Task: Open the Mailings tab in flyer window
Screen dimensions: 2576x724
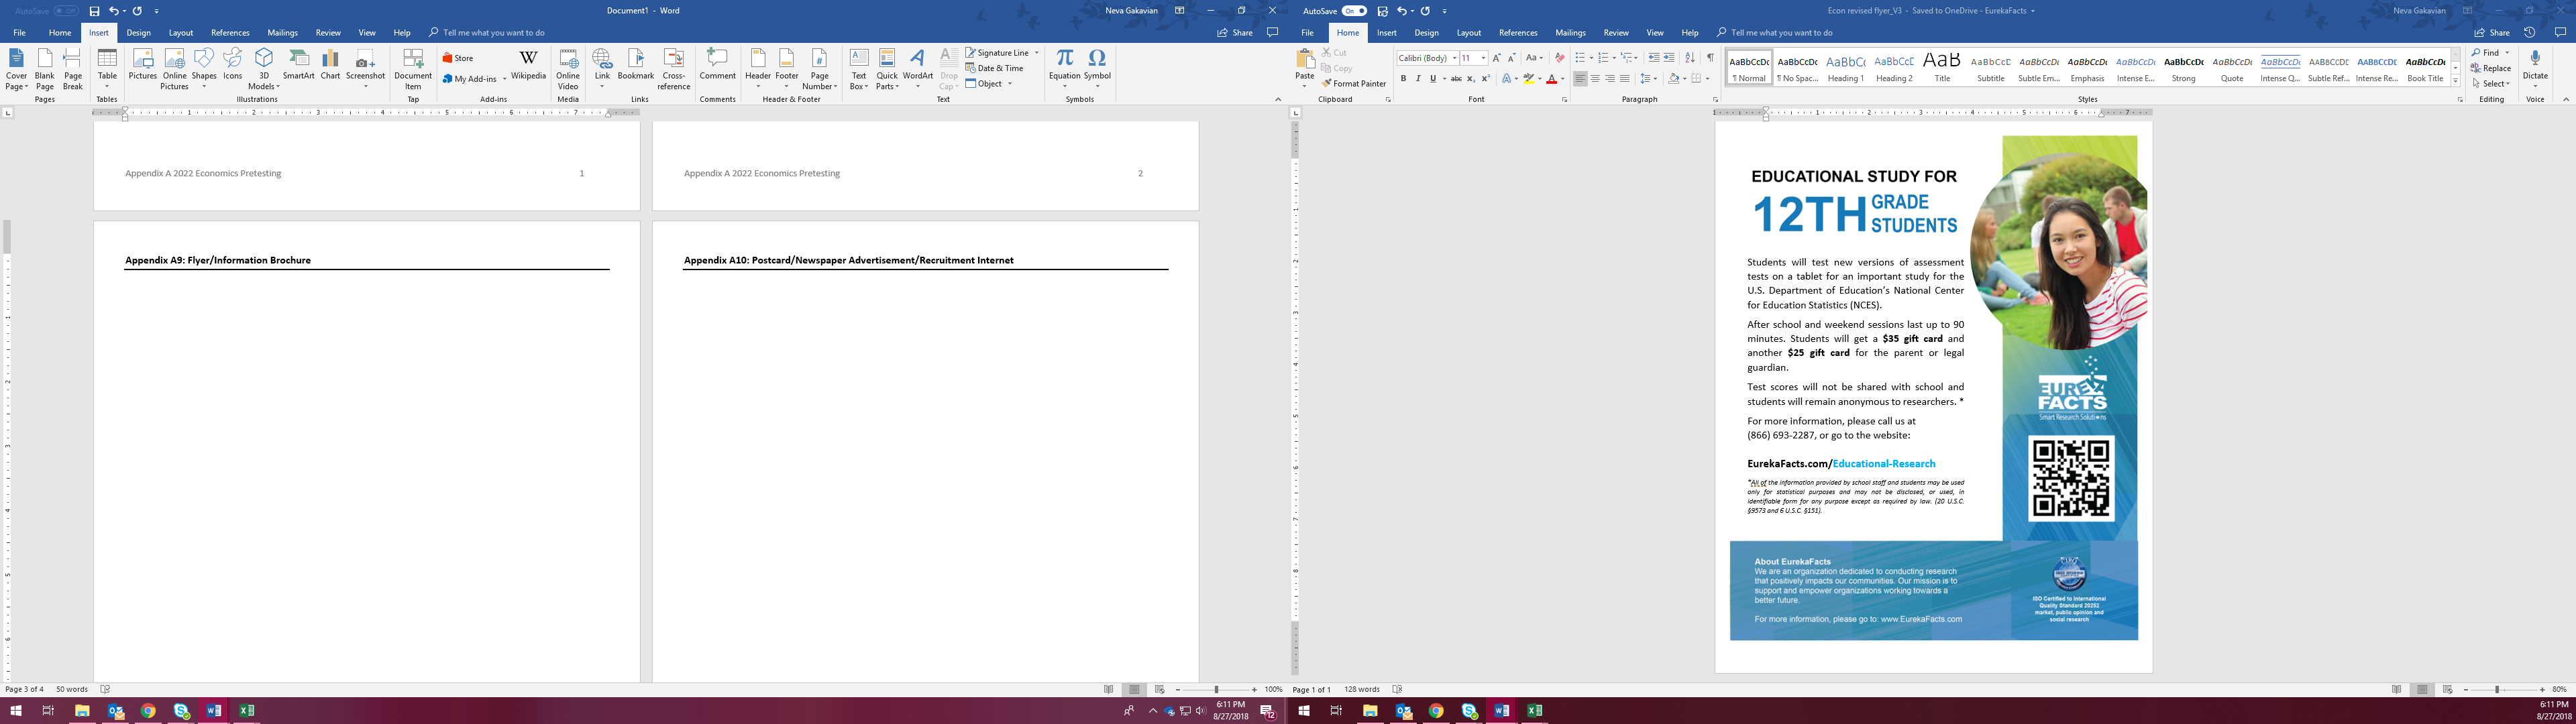Action: coord(1570,33)
